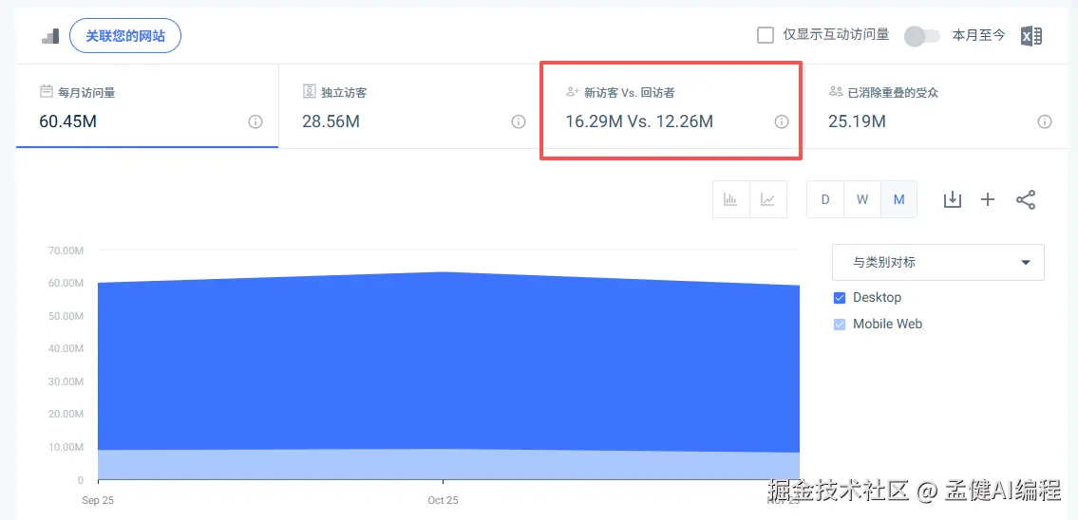
Task: Show info for 每月访问量 metric
Action: pyautogui.click(x=255, y=121)
